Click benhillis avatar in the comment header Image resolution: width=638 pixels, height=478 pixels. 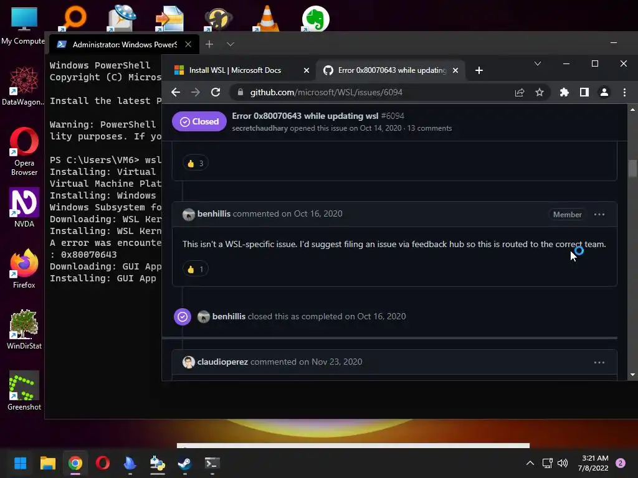(x=188, y=214)
